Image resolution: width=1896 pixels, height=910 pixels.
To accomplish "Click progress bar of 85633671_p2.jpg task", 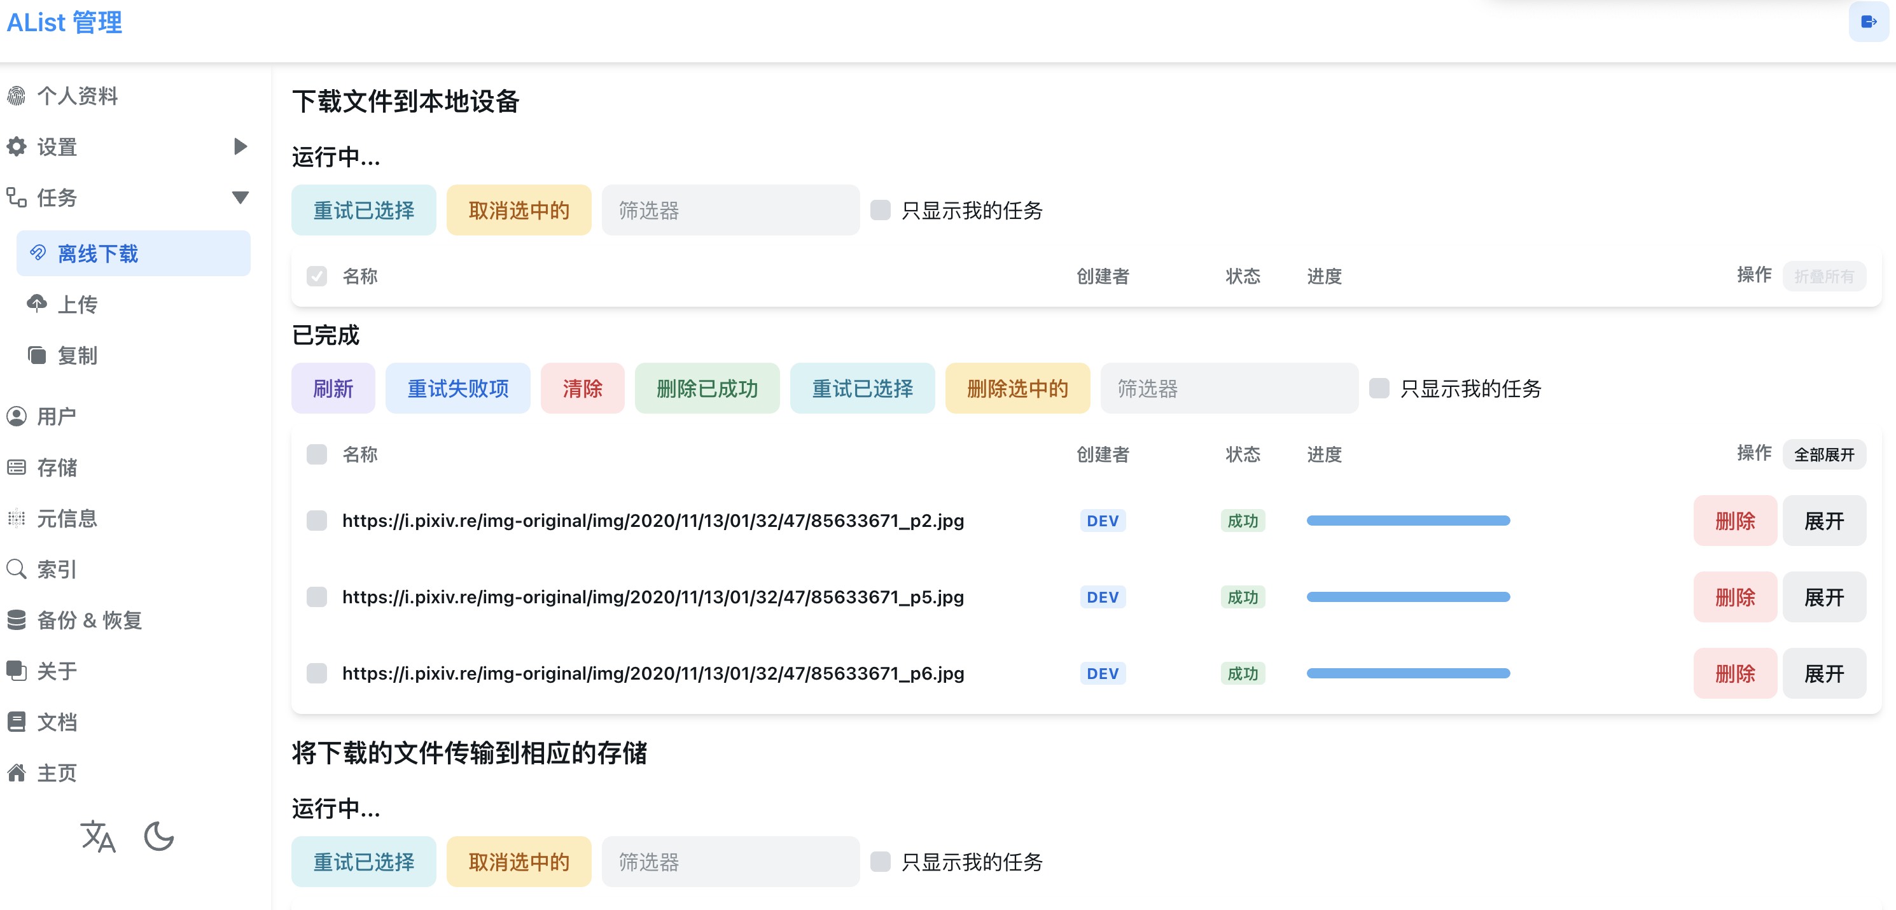I will coord(1407,521).
